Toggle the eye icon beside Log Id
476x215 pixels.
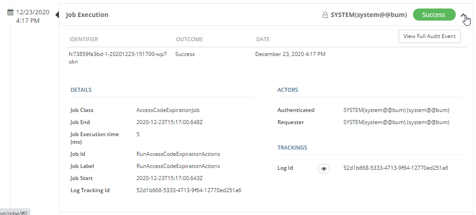point(324,168)
